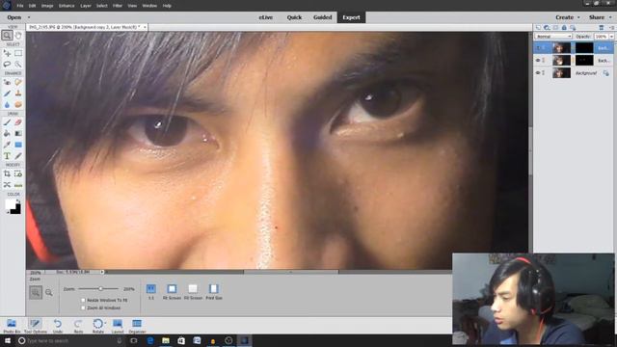Open the Filter menu
Viewport: 617px width, 347px height.
(118, 6)
